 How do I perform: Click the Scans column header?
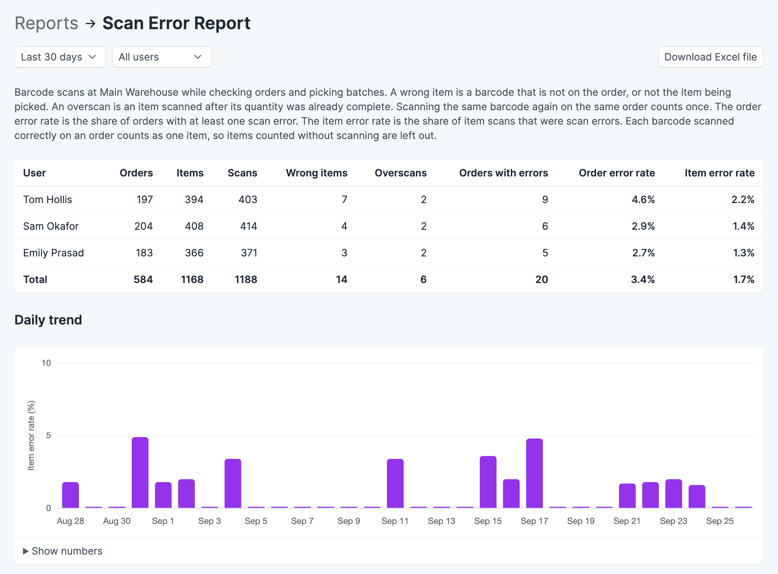coord(242,173)
